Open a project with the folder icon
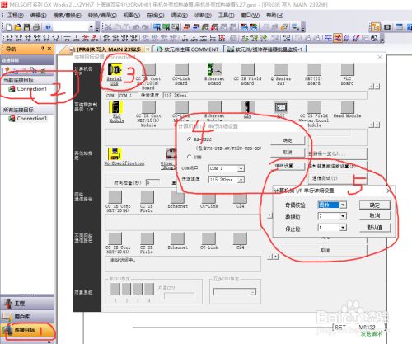This screenshot has height=344, width=412. click(17, 27)
